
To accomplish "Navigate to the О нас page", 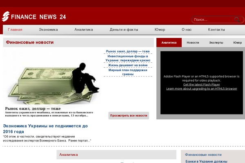I will pos(186,30).
